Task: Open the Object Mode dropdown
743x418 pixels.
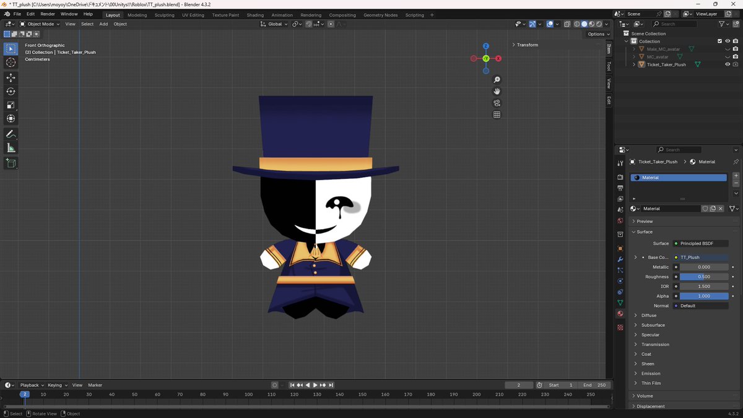Action: [40, 24]
